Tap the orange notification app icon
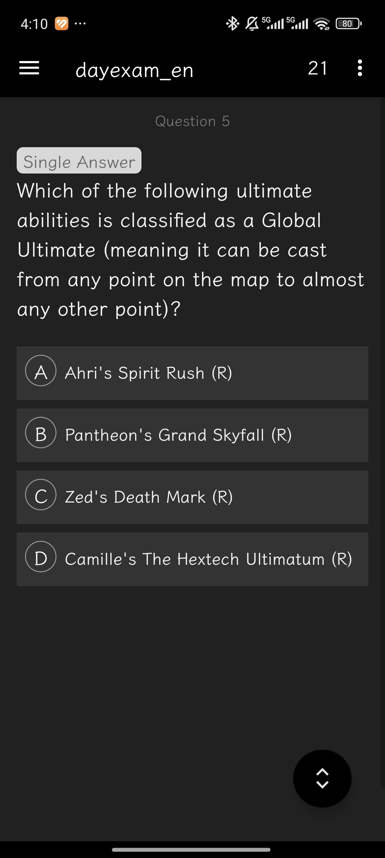 click(62, 24)
